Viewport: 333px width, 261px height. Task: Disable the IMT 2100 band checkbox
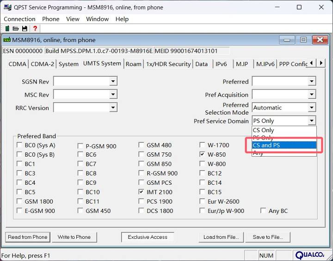point(142,192)
